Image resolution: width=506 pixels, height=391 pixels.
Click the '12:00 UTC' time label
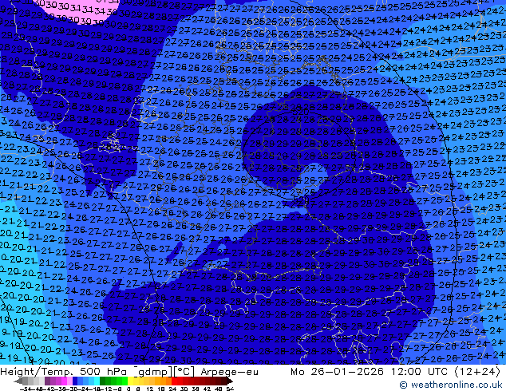click(x=419, y=372)
